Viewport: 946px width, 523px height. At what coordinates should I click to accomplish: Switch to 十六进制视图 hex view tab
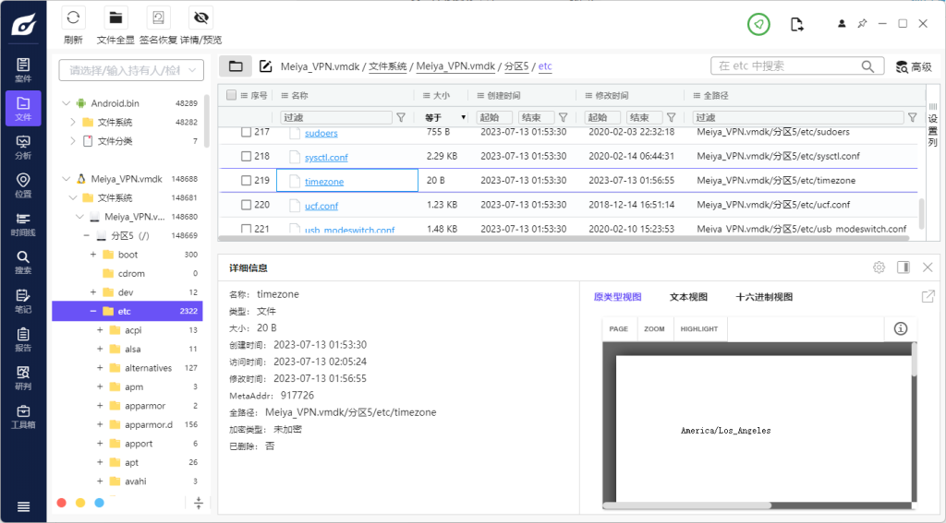pos(764,297)
